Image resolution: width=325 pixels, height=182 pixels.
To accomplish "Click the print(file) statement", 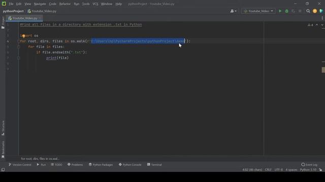I will tap(57, 58).
